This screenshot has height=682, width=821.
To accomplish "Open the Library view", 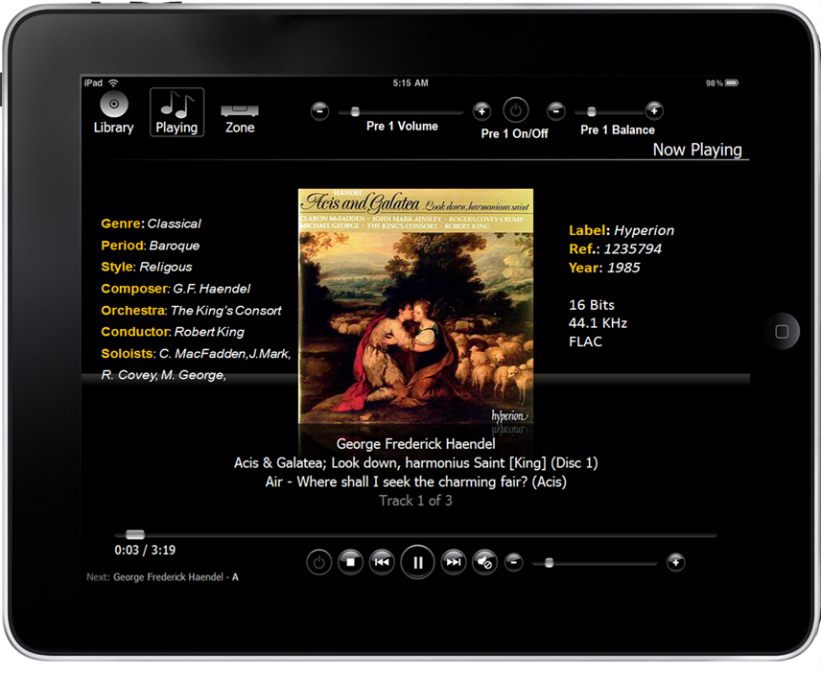I will (x=113, y=112).
